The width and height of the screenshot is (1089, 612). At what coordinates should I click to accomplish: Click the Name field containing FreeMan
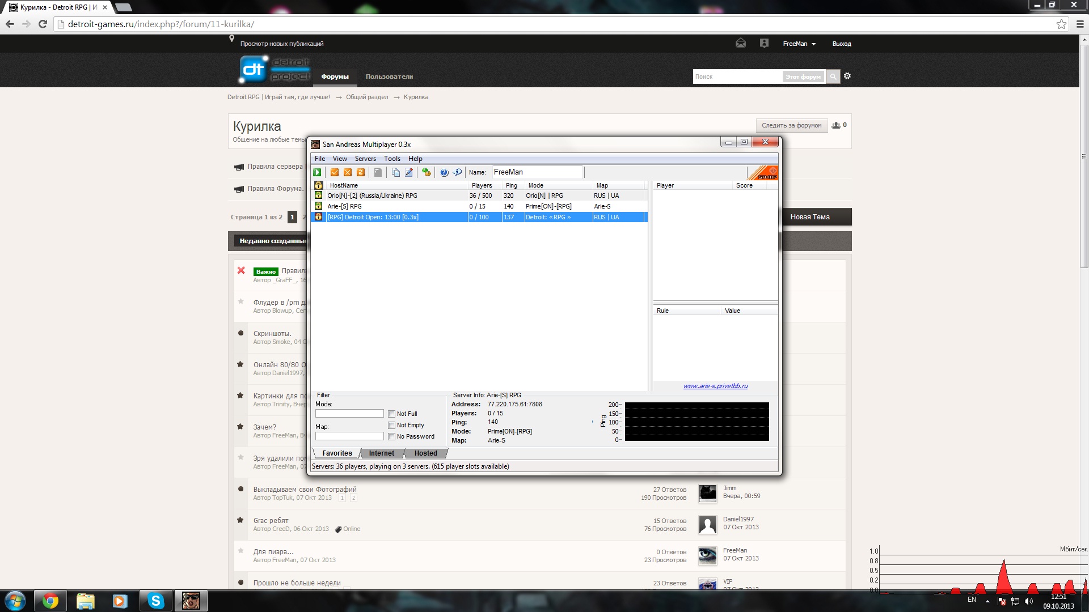point(537,172)
